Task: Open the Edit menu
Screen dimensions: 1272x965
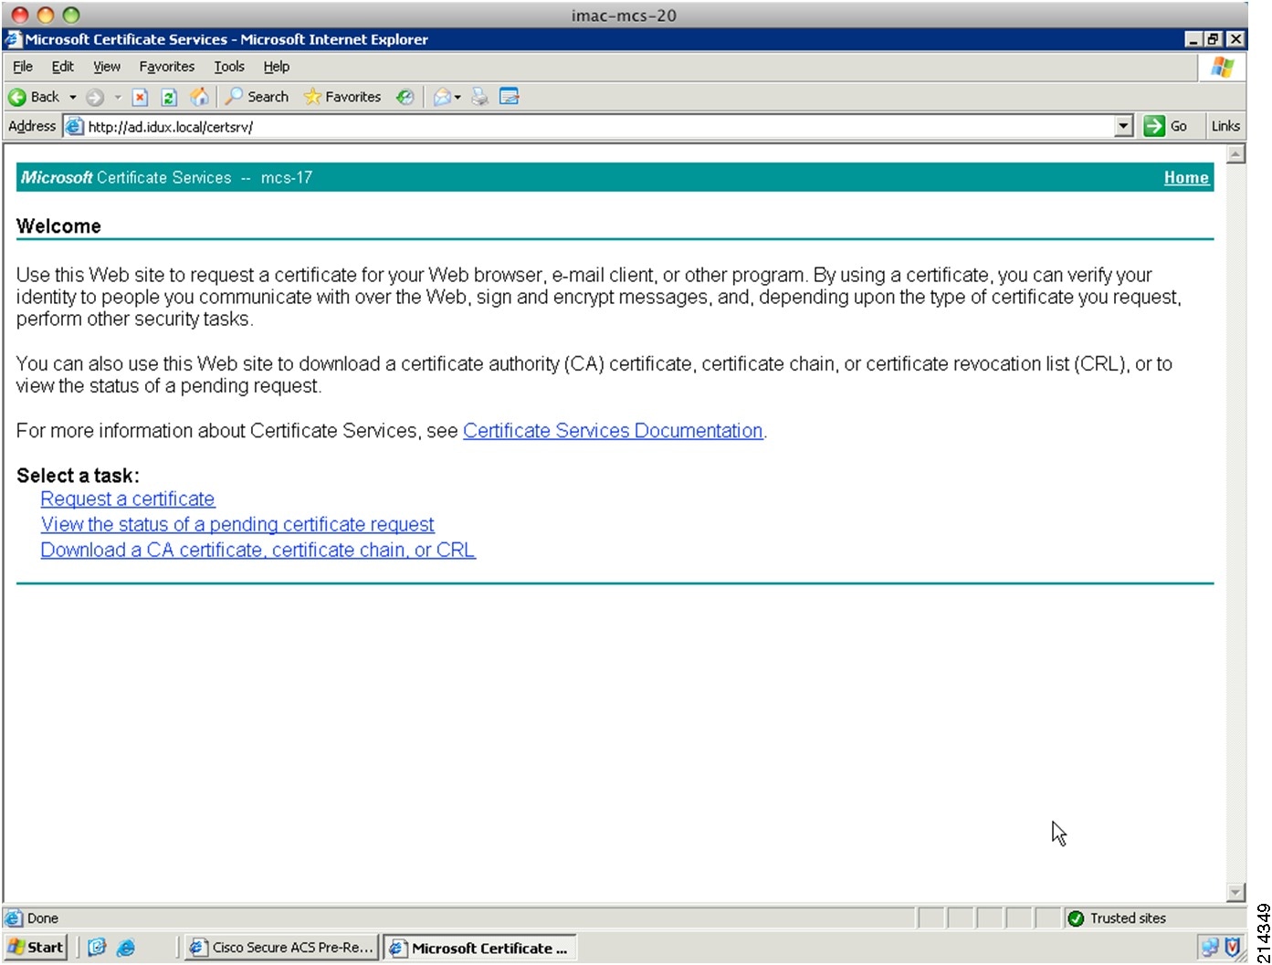Action: click(62, 67)
